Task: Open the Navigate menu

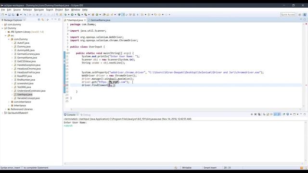Action: 39,10
